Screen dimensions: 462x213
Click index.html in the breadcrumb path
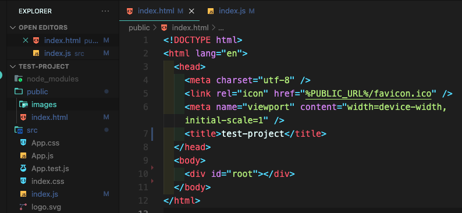coord(190,28)
